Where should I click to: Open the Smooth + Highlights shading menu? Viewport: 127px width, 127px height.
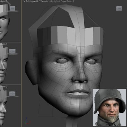[x=50, y=1]
